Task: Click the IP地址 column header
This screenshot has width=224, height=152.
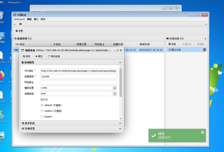Action: (x=63, y=44)
